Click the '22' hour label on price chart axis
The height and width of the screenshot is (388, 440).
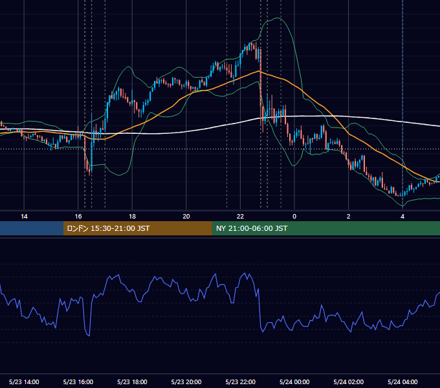[240, 217]
